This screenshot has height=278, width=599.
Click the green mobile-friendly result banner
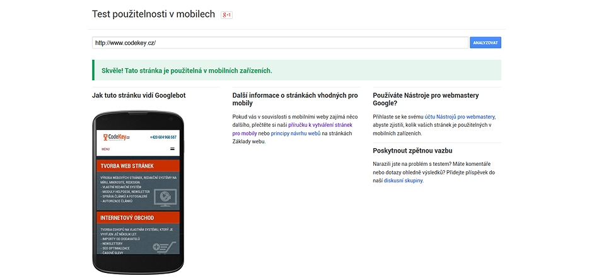tap(296, 70)
